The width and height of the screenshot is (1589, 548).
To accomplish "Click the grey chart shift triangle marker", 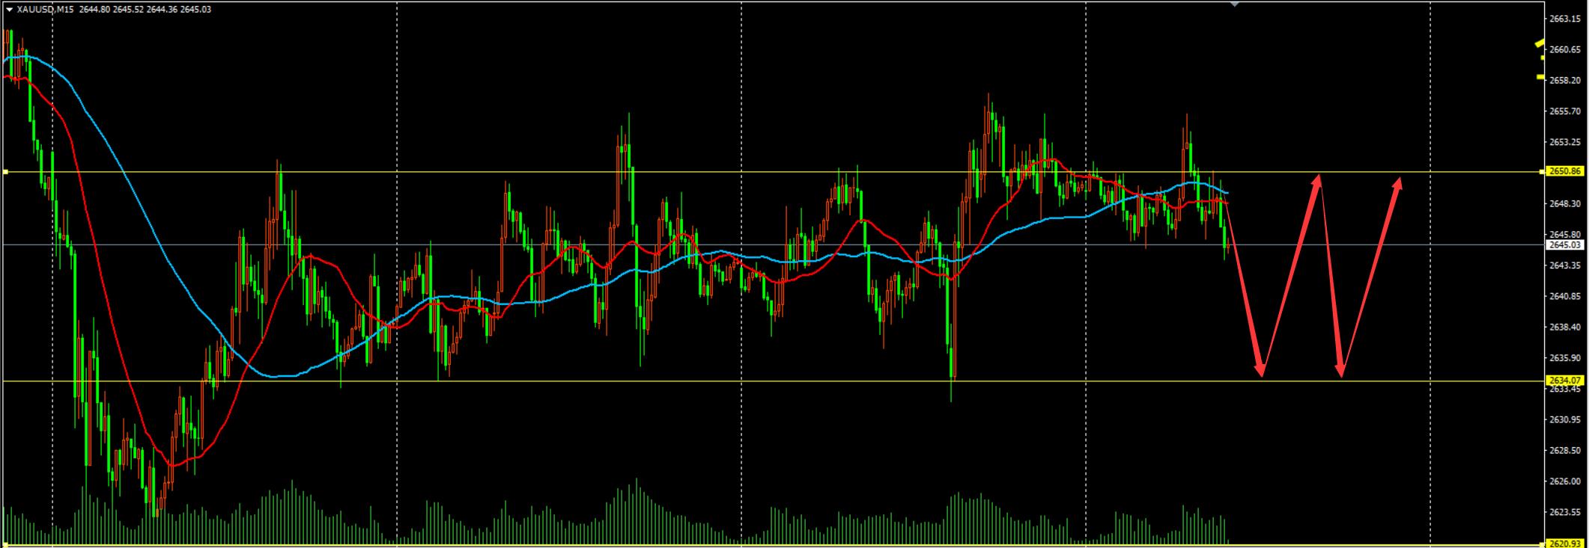I will pos(1235,3).
